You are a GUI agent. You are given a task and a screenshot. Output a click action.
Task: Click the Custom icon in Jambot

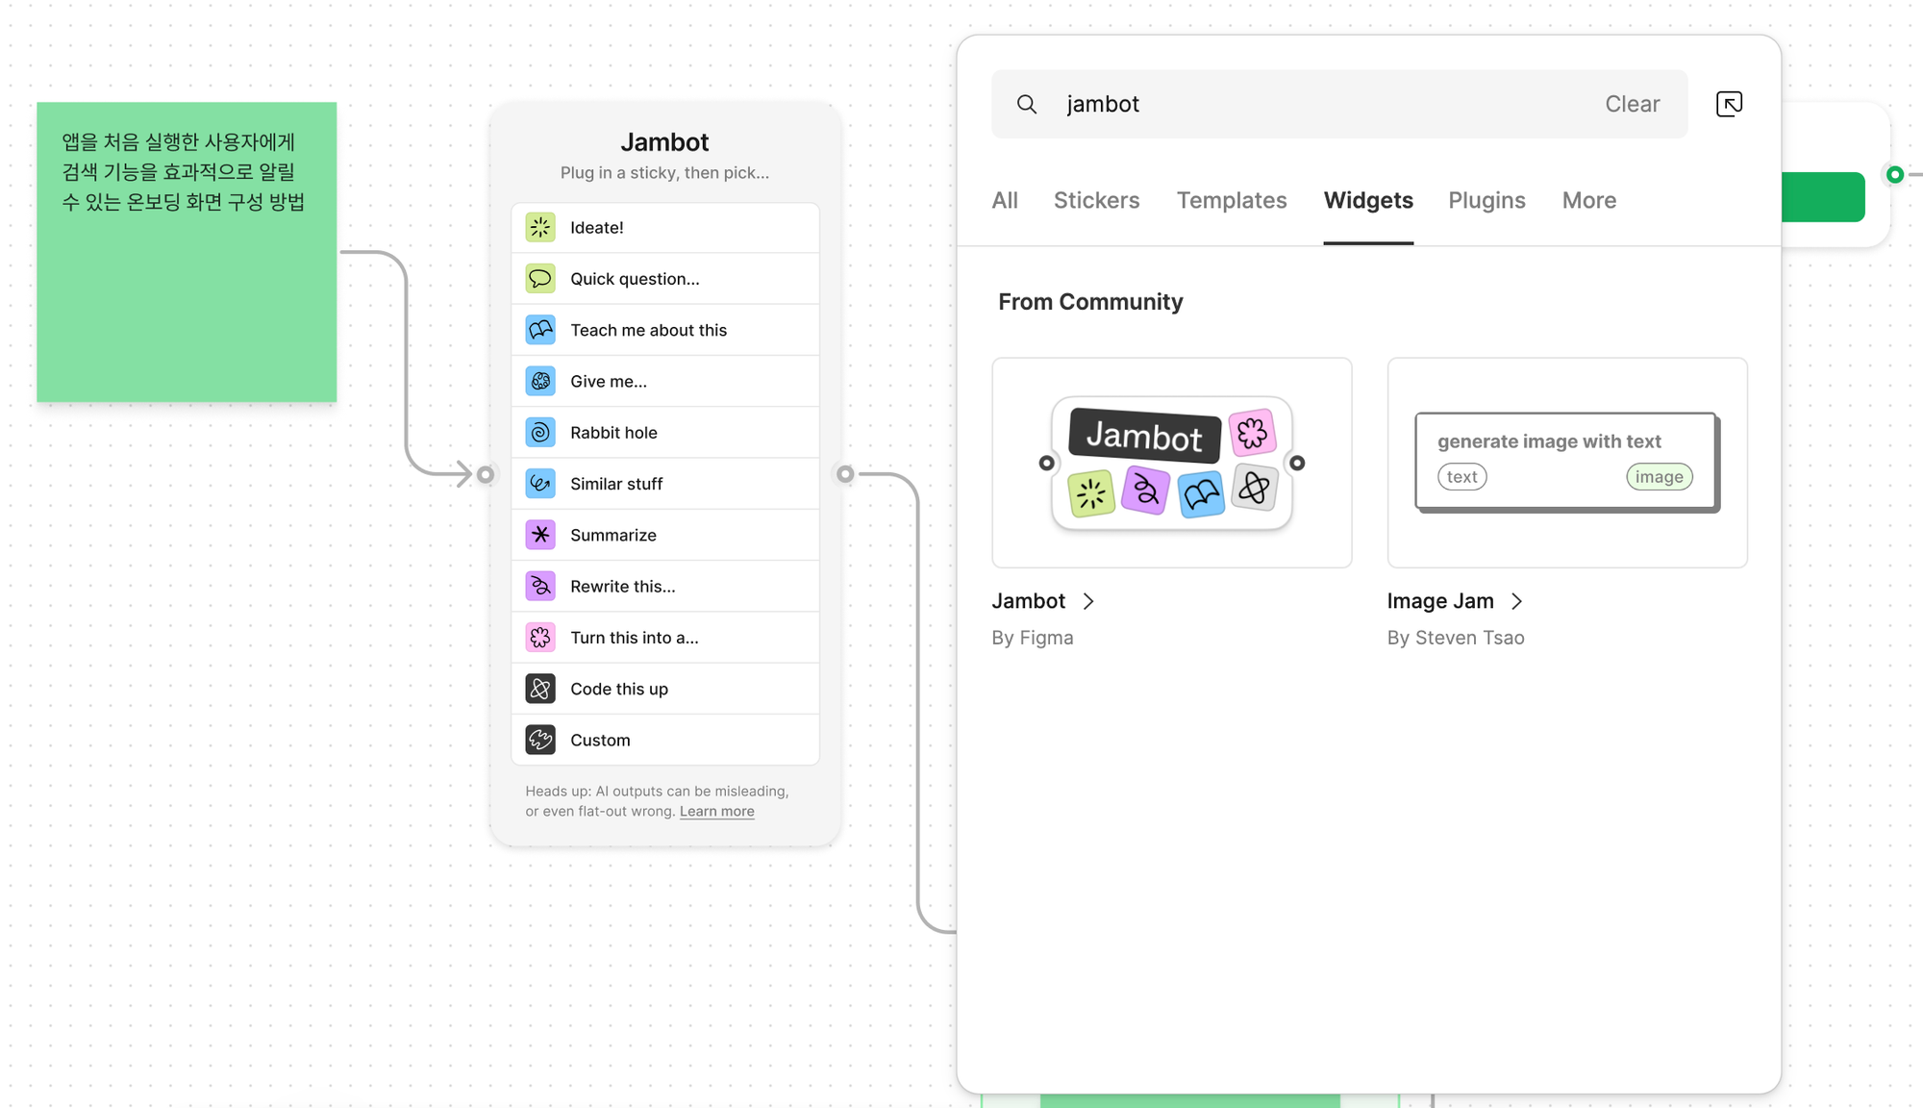point(540,740)
